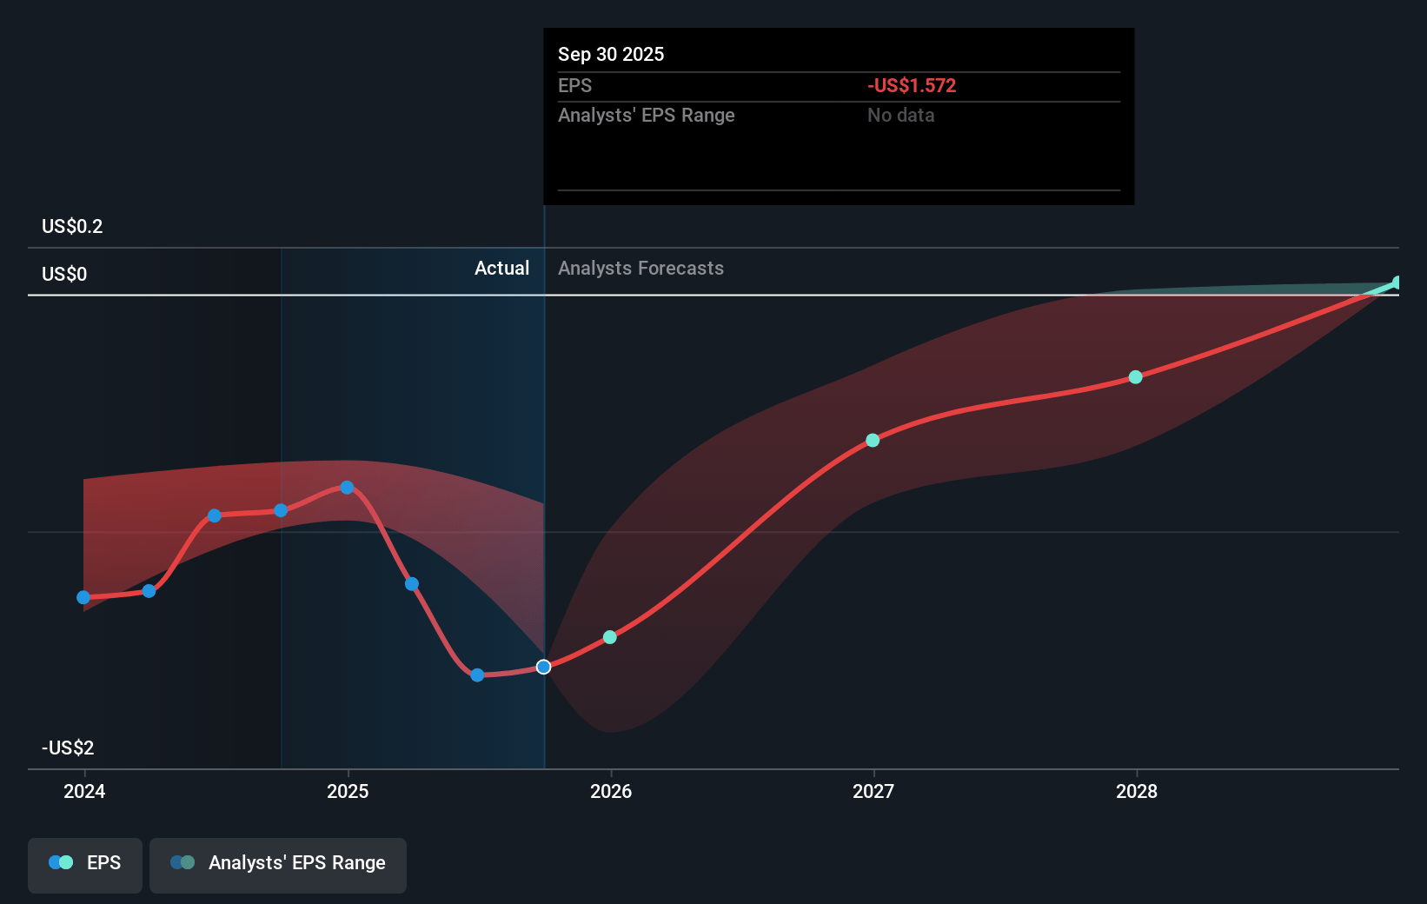Click the Actual region label
Screen dimensions: 1427x904
501,269
